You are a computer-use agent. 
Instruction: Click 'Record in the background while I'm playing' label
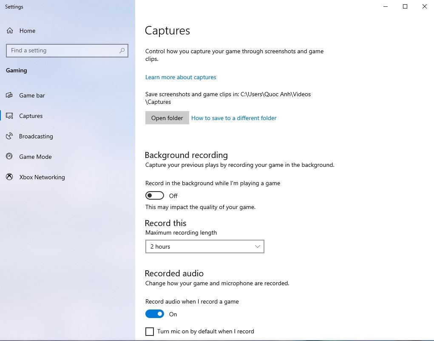pyautogui.click(x=213, y=183)
